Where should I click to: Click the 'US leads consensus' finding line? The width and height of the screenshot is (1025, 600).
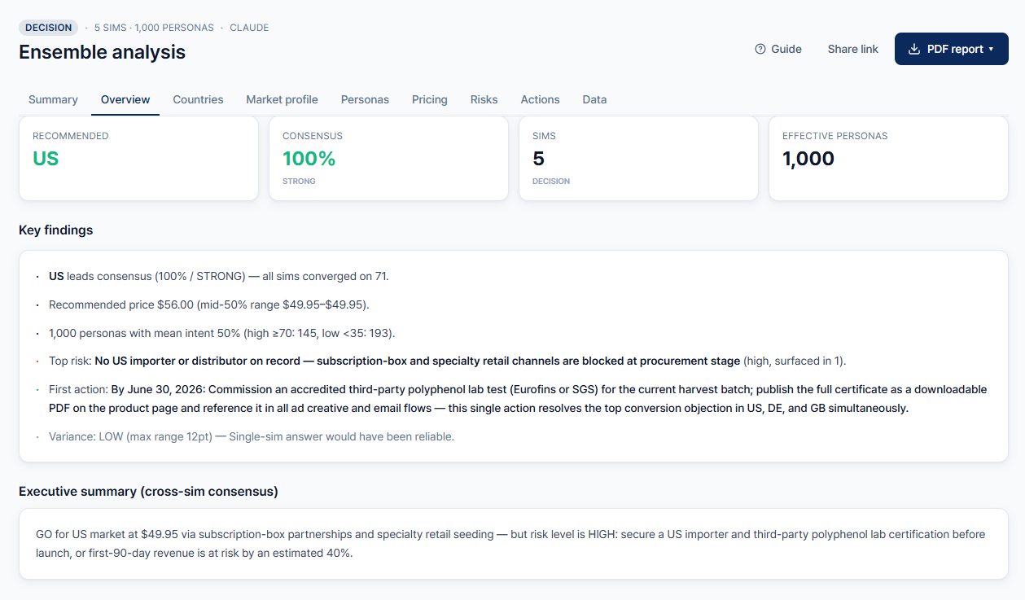(218, 276)
